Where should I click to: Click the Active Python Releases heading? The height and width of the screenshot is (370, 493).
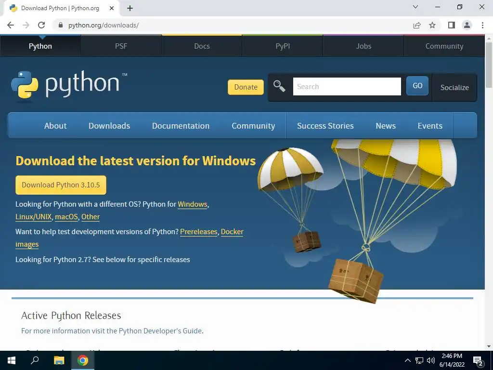pos(71,315)
